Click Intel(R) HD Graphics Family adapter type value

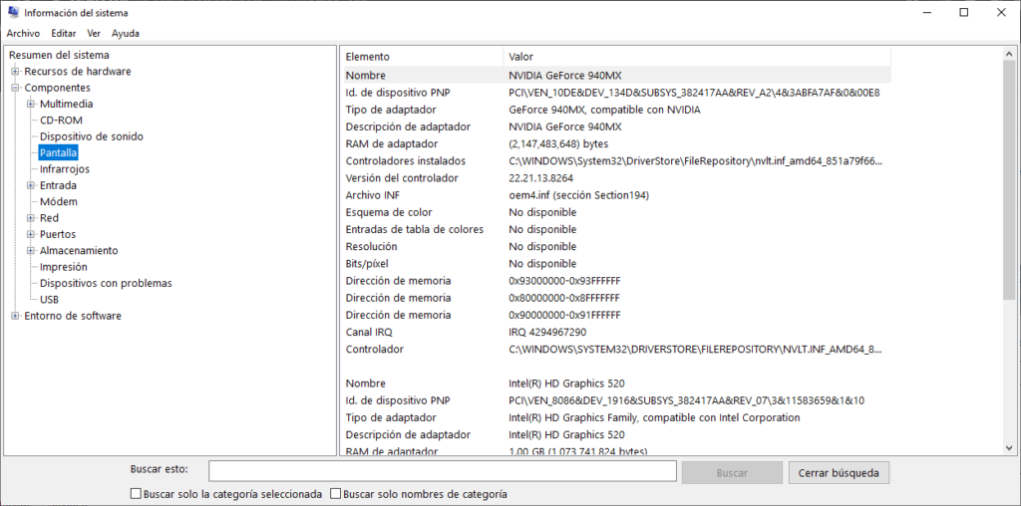654,417
